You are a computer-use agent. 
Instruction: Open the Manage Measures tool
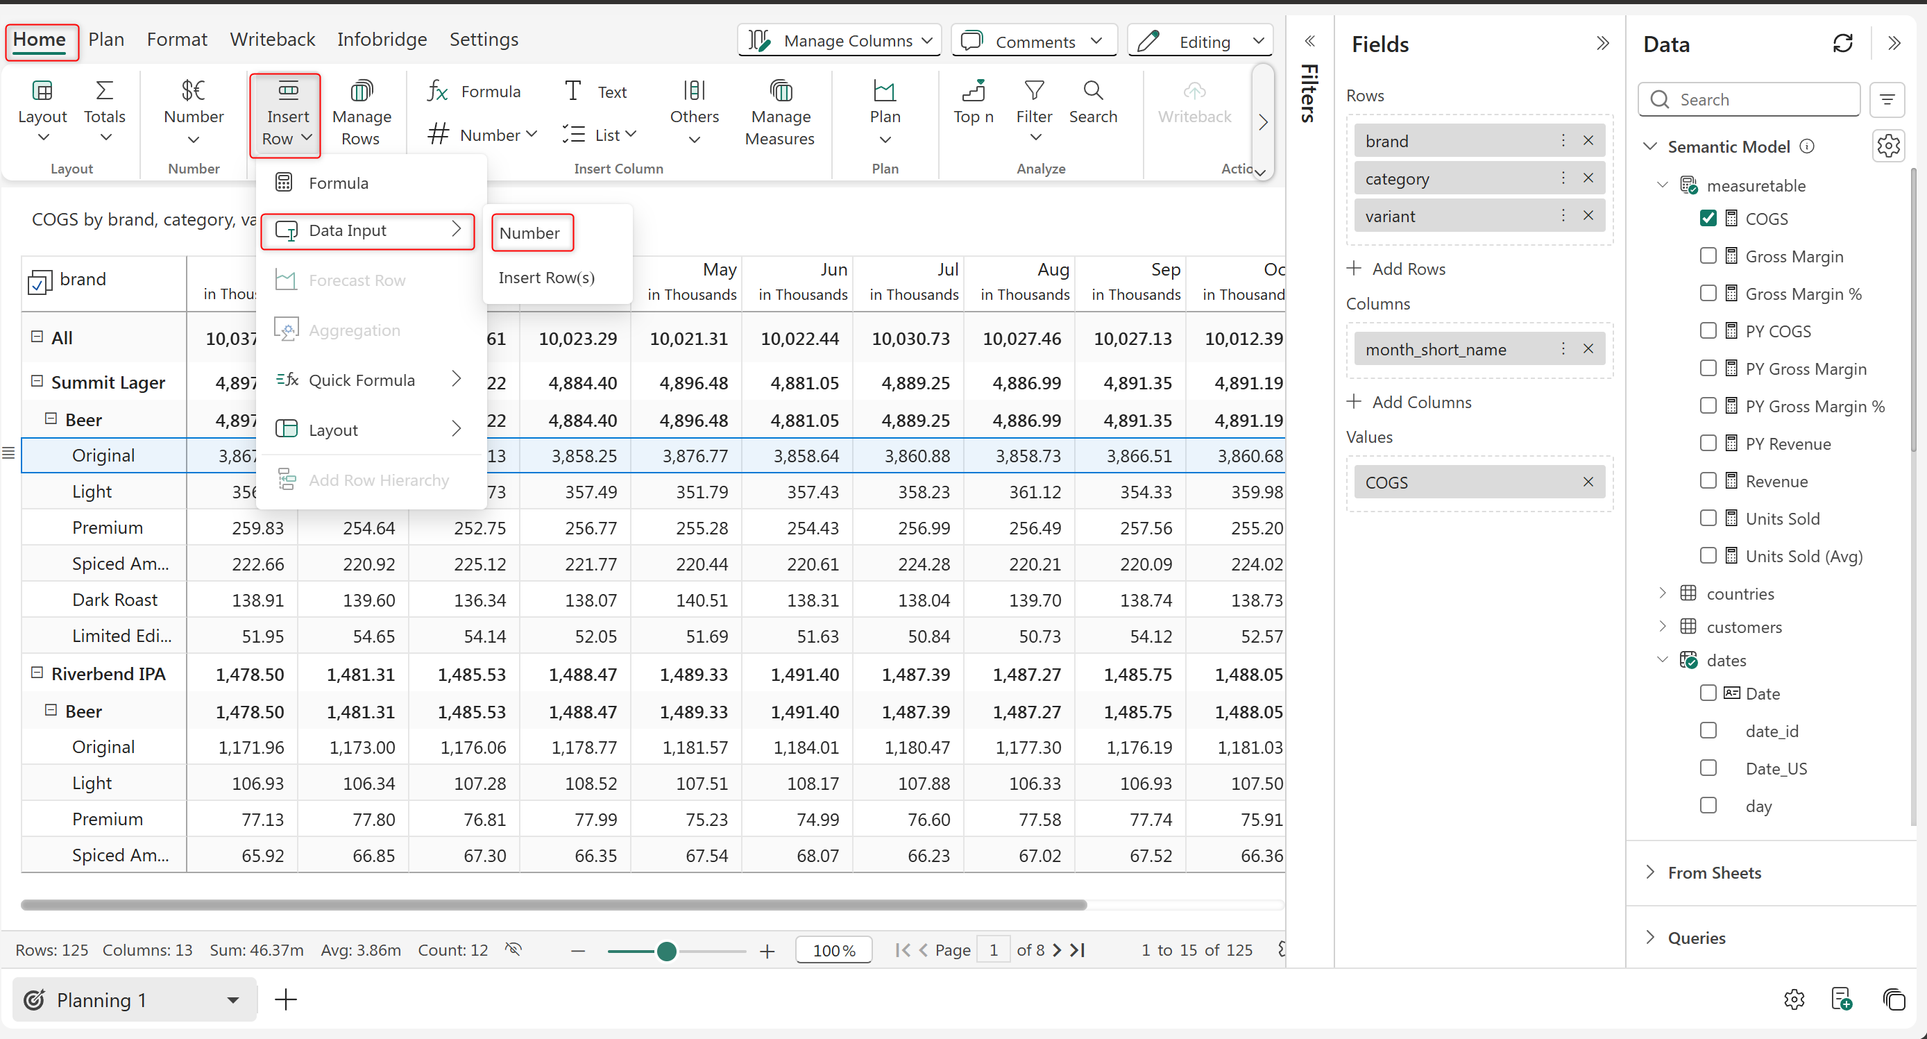point(779,92)
